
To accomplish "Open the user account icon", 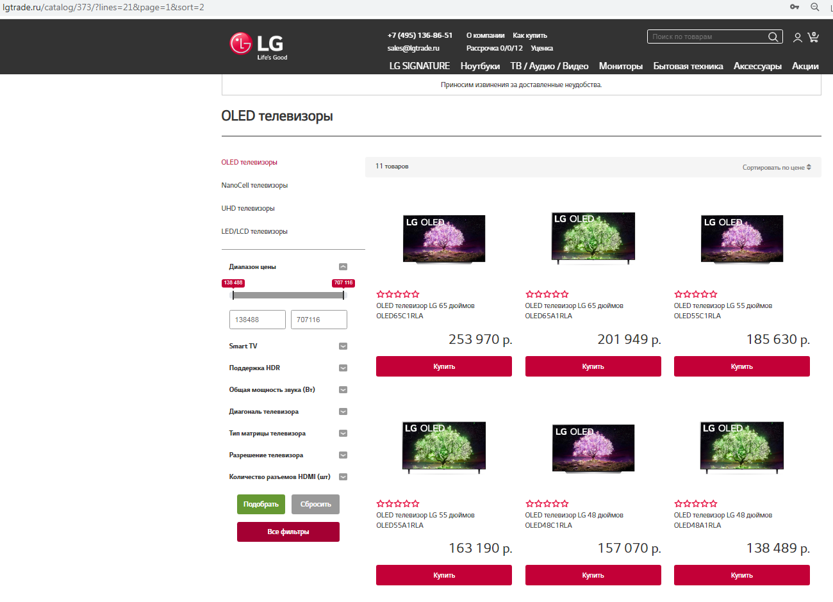I will (797, 38).
